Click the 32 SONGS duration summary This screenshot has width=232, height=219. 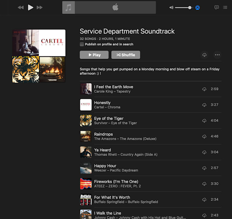105,39
